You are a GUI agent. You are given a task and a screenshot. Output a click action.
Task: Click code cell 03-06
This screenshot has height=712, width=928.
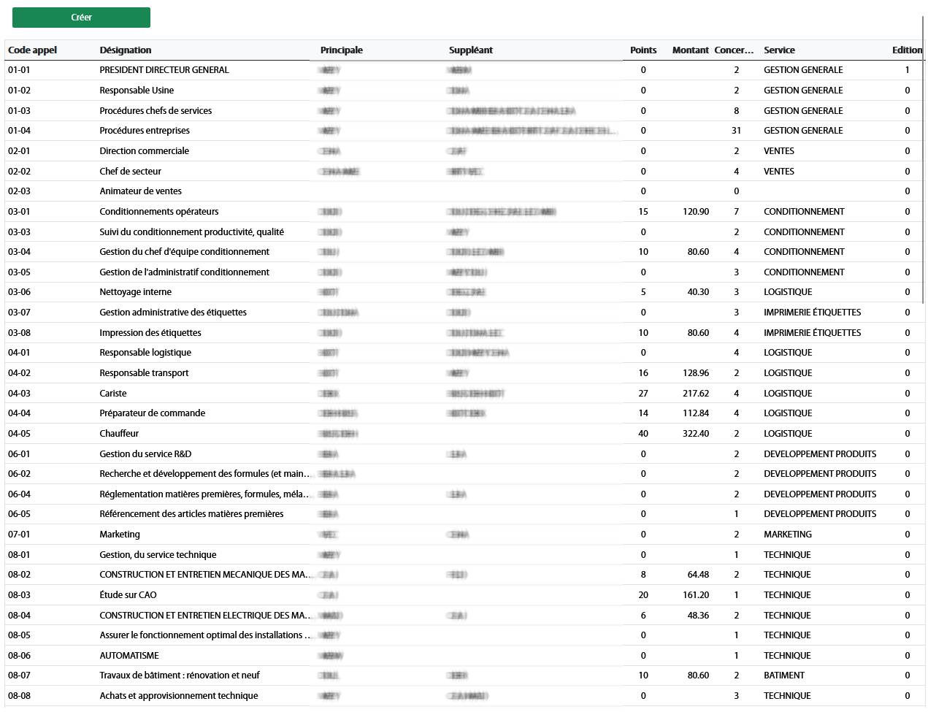pos(19,292)
